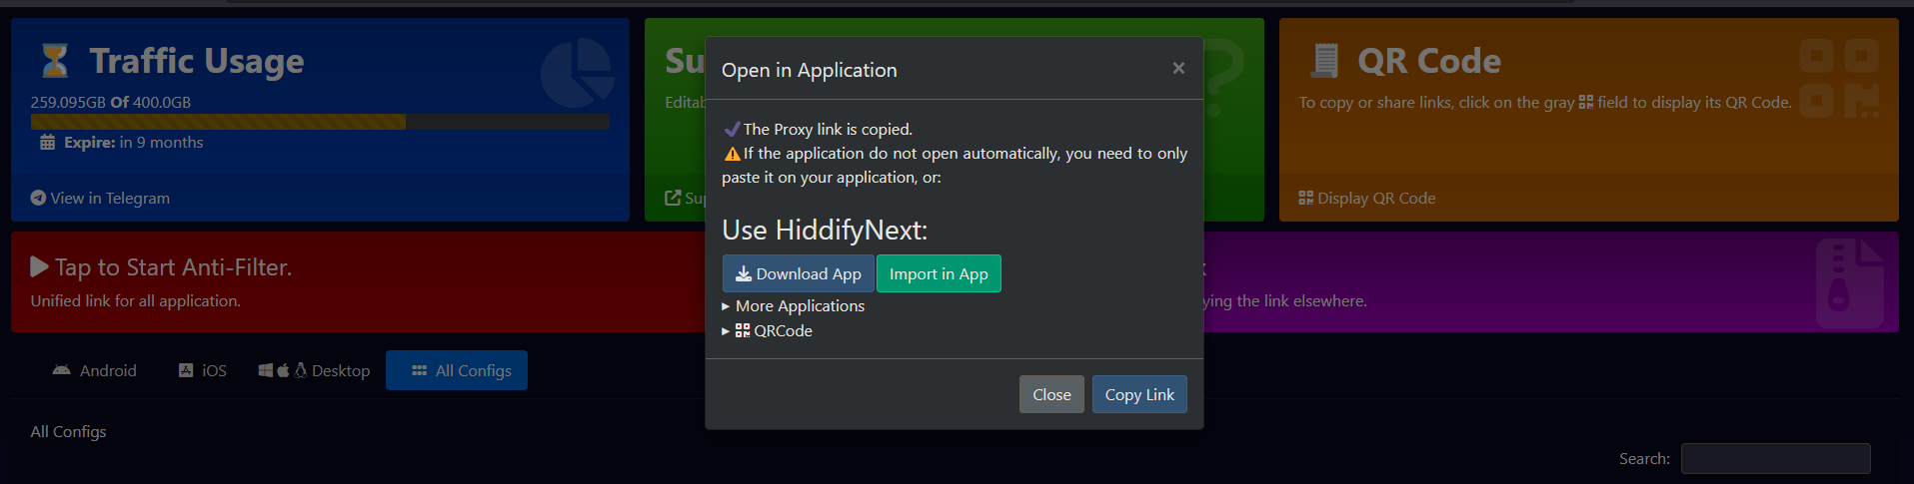Viewport: 1914px width, 484px height.
Task: Click the QR icon beside QRCode in dialog
Action: click(x=743, y=330)
